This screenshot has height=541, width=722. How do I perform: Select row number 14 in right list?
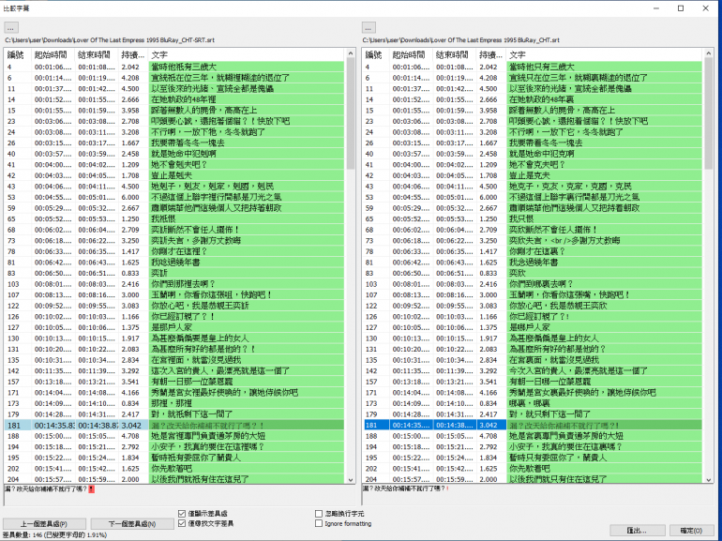[369, 99]
